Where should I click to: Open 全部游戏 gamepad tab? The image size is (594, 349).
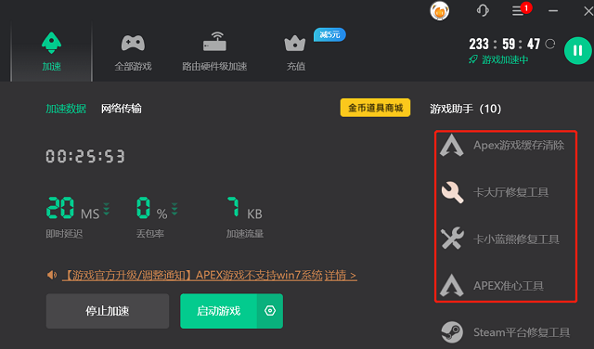coord(133,54)
